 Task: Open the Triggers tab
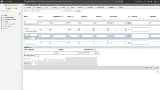click(120, 7)
